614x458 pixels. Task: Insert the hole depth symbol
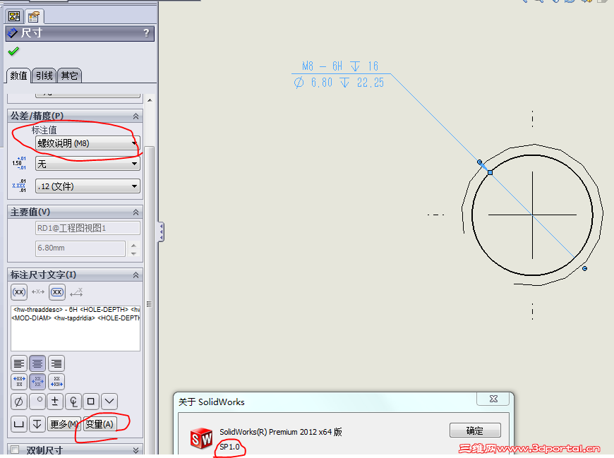(37, 424)
